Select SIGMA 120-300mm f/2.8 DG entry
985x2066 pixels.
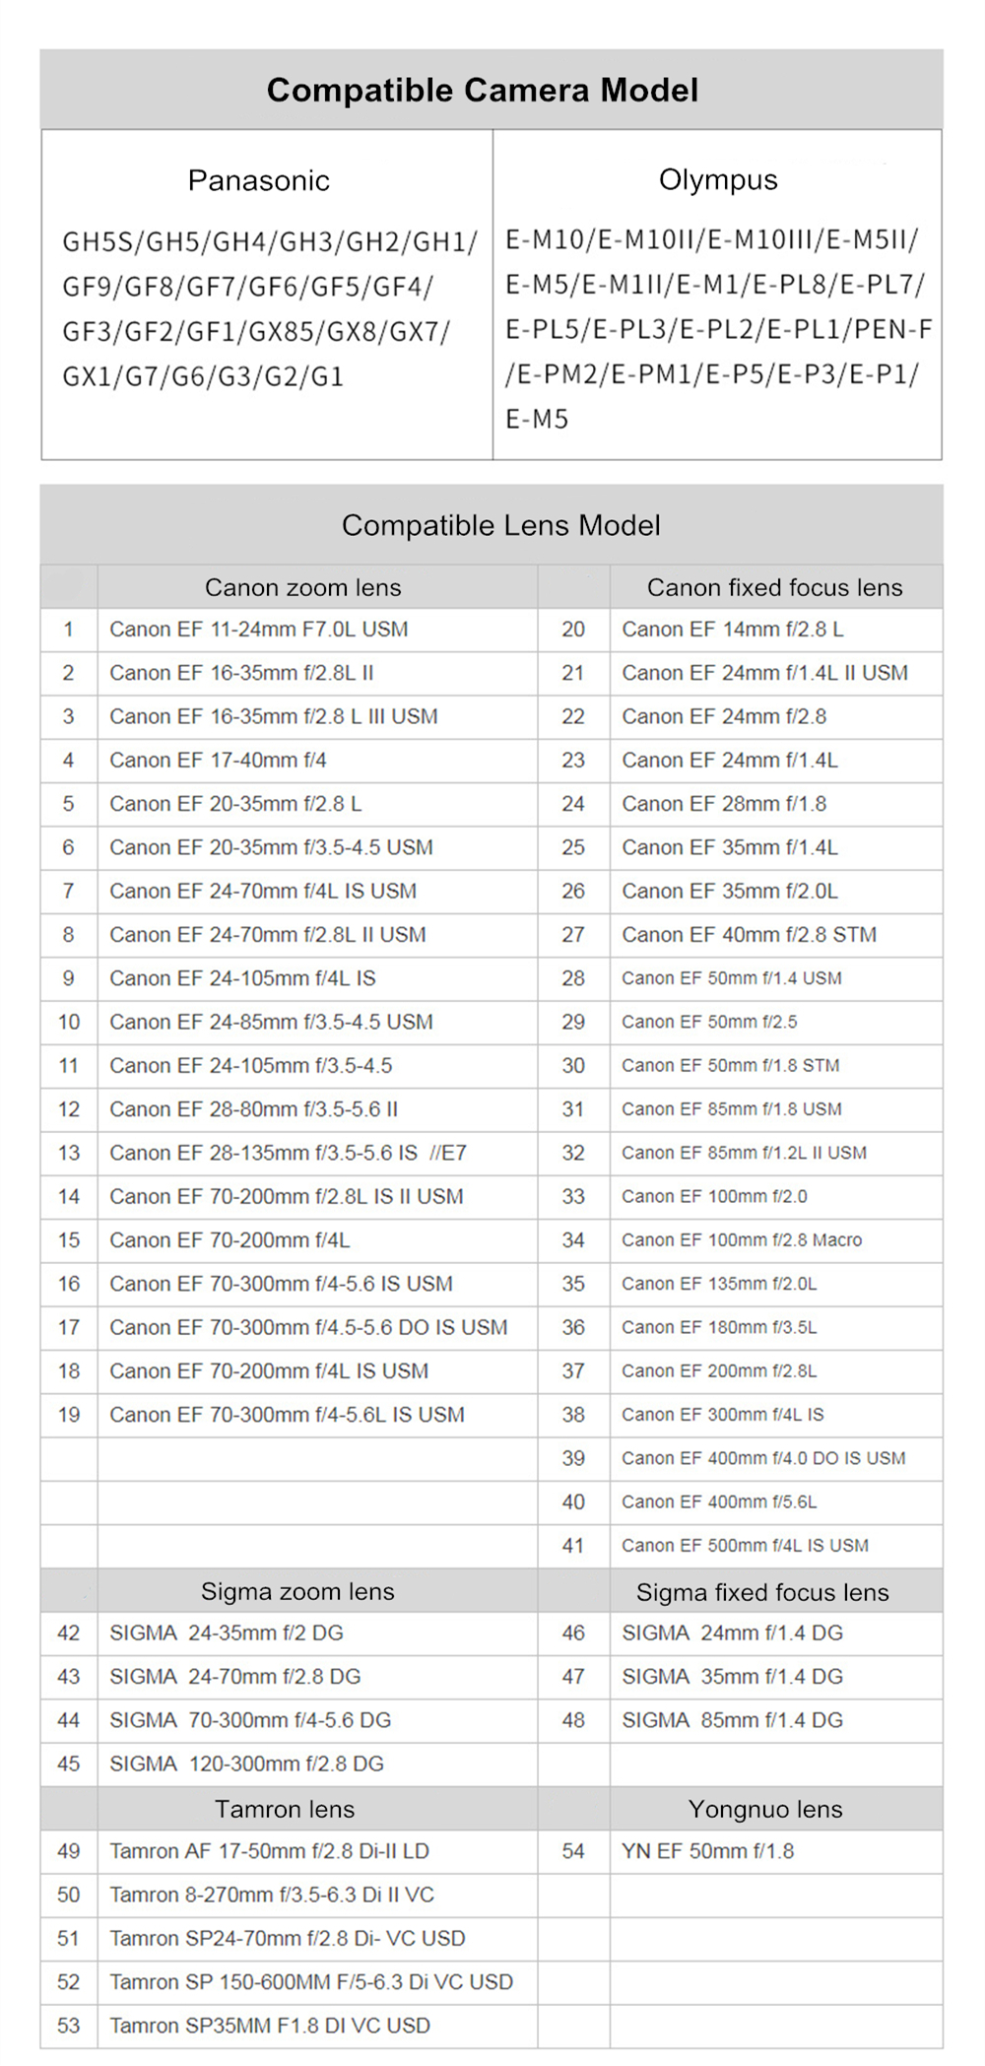pyautogui.click(x=246, y=1764)
